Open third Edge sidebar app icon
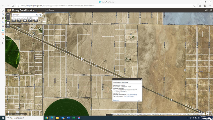 [x=3, y=18]
